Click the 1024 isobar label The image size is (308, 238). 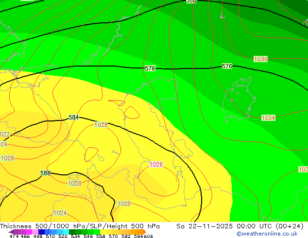pos(60,213)
